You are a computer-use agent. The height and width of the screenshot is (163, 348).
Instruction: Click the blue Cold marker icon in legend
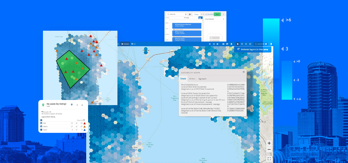[85, 130]
